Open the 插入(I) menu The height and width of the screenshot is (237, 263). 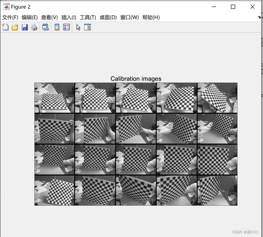(x=69, y=17)
